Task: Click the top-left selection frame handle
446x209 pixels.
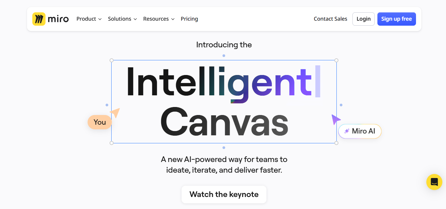Action: [112, 60]
